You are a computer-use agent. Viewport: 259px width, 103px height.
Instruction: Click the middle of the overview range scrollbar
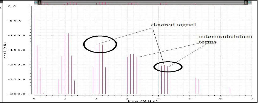coord(143,2)
